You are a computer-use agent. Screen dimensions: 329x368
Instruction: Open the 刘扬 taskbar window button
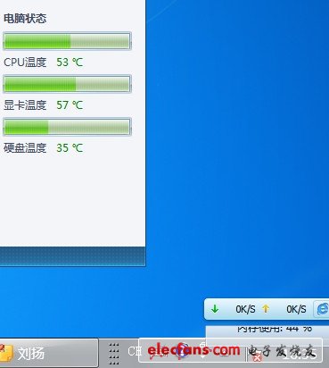[x=49, y=353]
